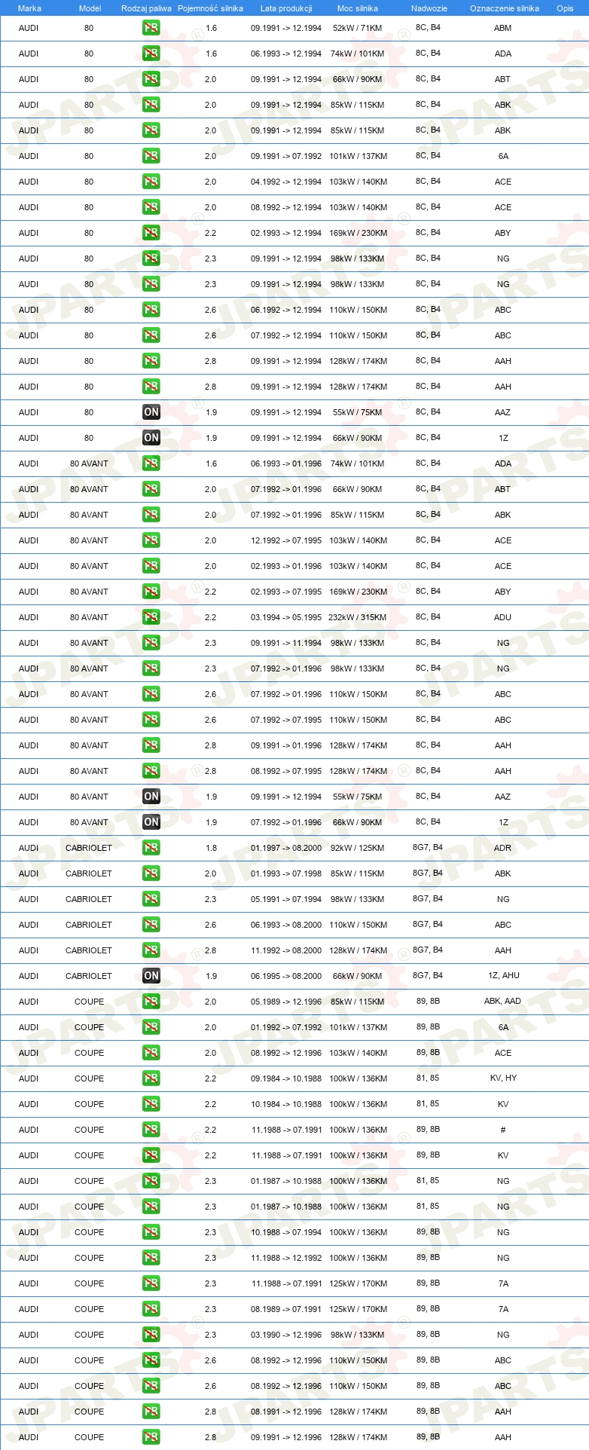Click the Lata produkcji column header
Screen dimensions: 589x1450
pyautogui.click(x=286, y=8)
